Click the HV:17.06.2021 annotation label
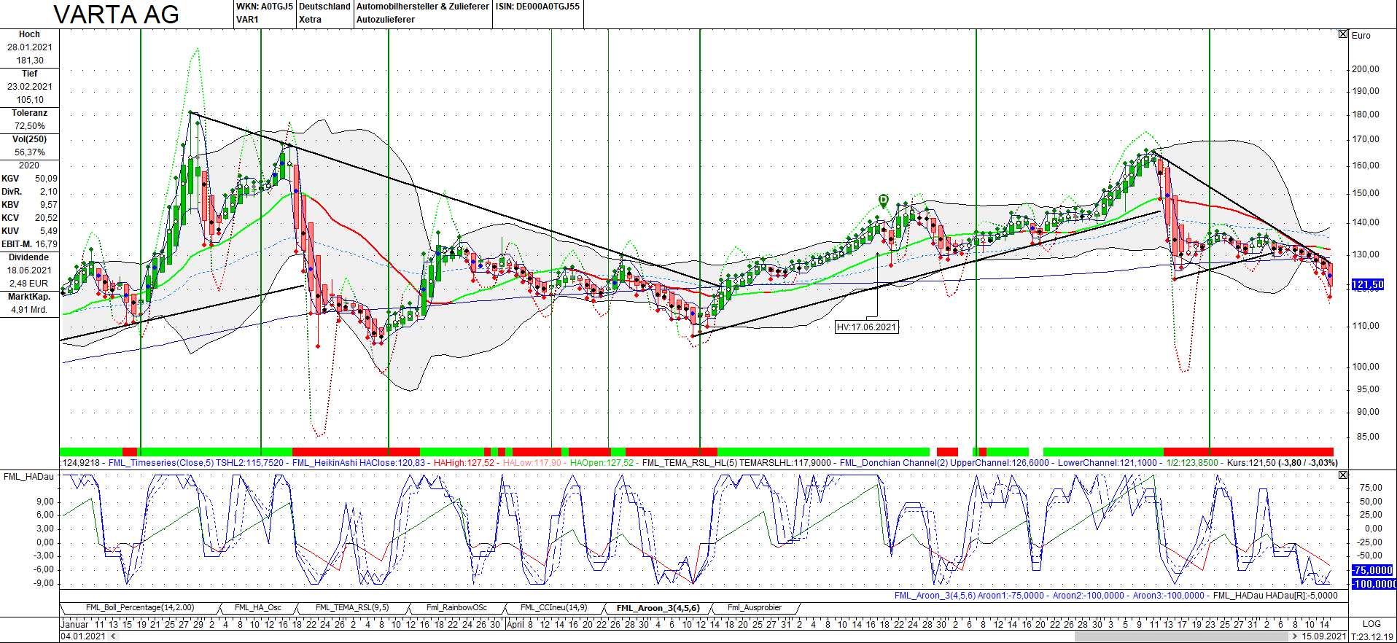Screen dimensions: 1397x643 coord(866,327)
